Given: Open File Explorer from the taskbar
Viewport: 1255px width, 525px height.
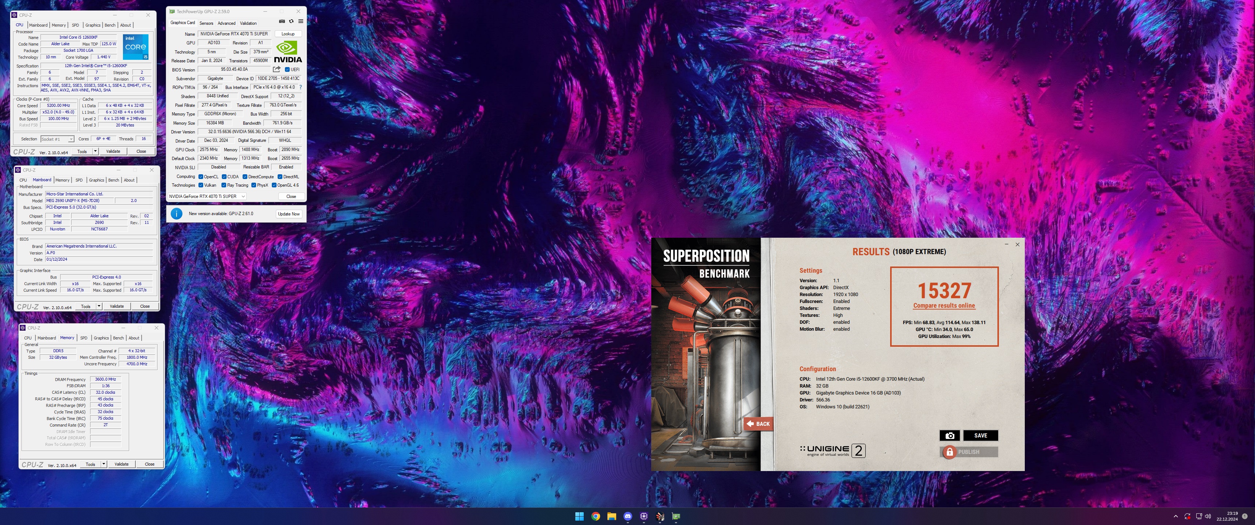Looking at the screenshot, I should (x=611, y=516).
